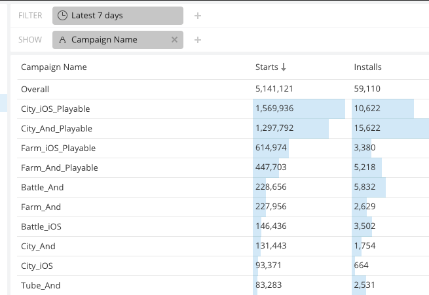Click the clock icon in the filter chip
Viewport: 429px width, 295px height.
click(62, 16)
